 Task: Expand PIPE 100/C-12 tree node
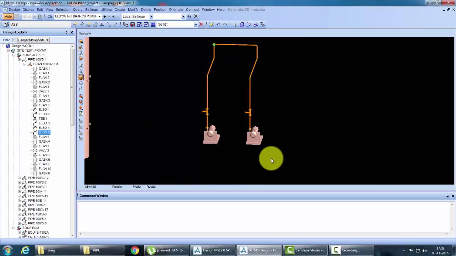click(19, 178)
